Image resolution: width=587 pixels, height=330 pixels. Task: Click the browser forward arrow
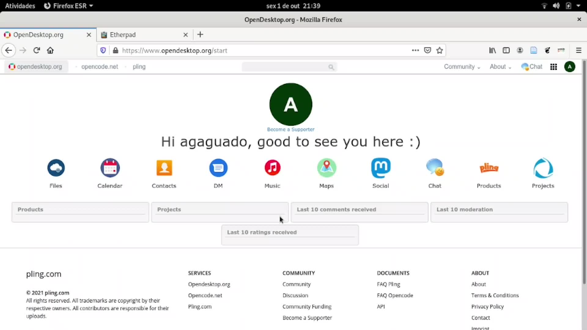23,50
